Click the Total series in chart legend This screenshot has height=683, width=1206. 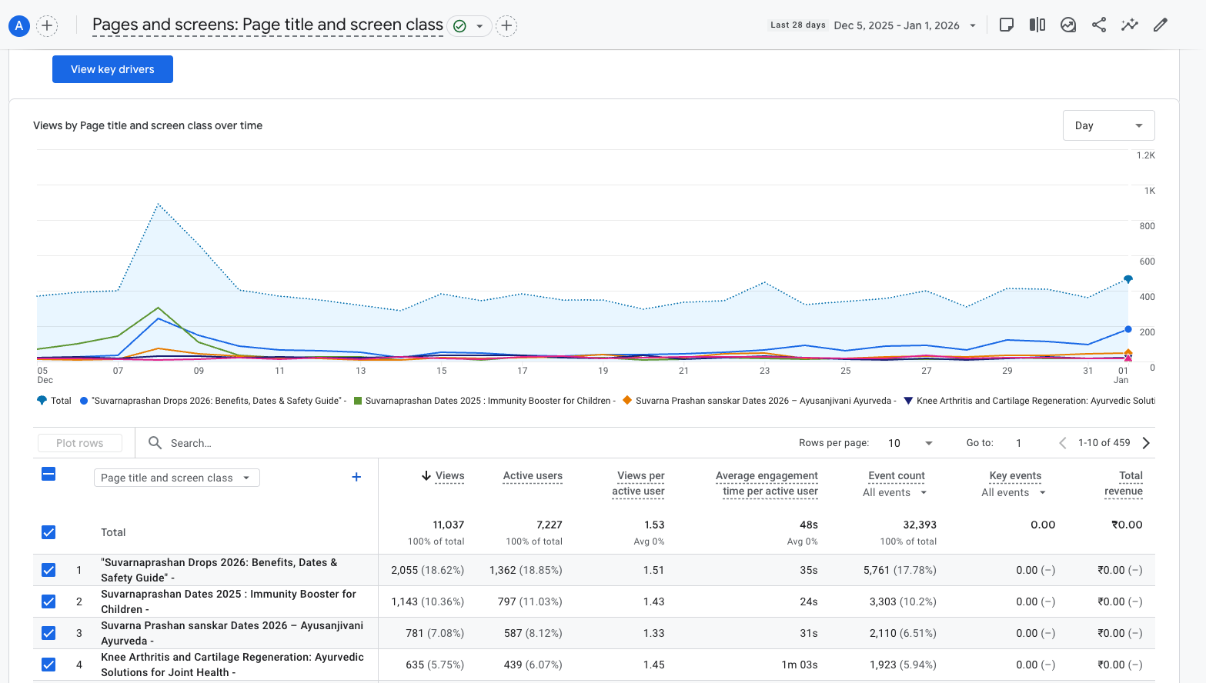(54, 401)
